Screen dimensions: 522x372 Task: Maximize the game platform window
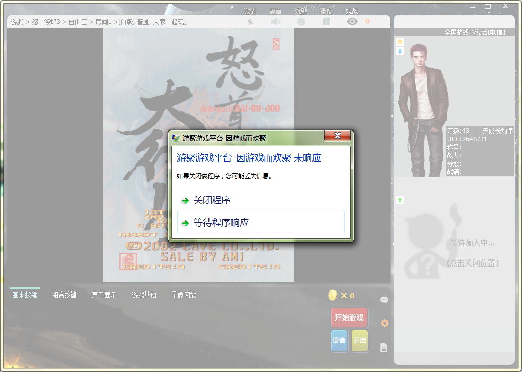point(488,6)
